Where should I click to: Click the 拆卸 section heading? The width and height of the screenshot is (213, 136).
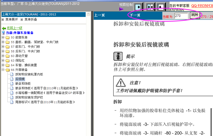(x=118, y=102)
